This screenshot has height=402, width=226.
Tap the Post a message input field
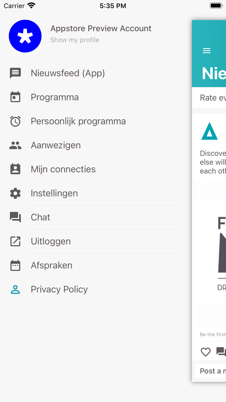(211, 371)
